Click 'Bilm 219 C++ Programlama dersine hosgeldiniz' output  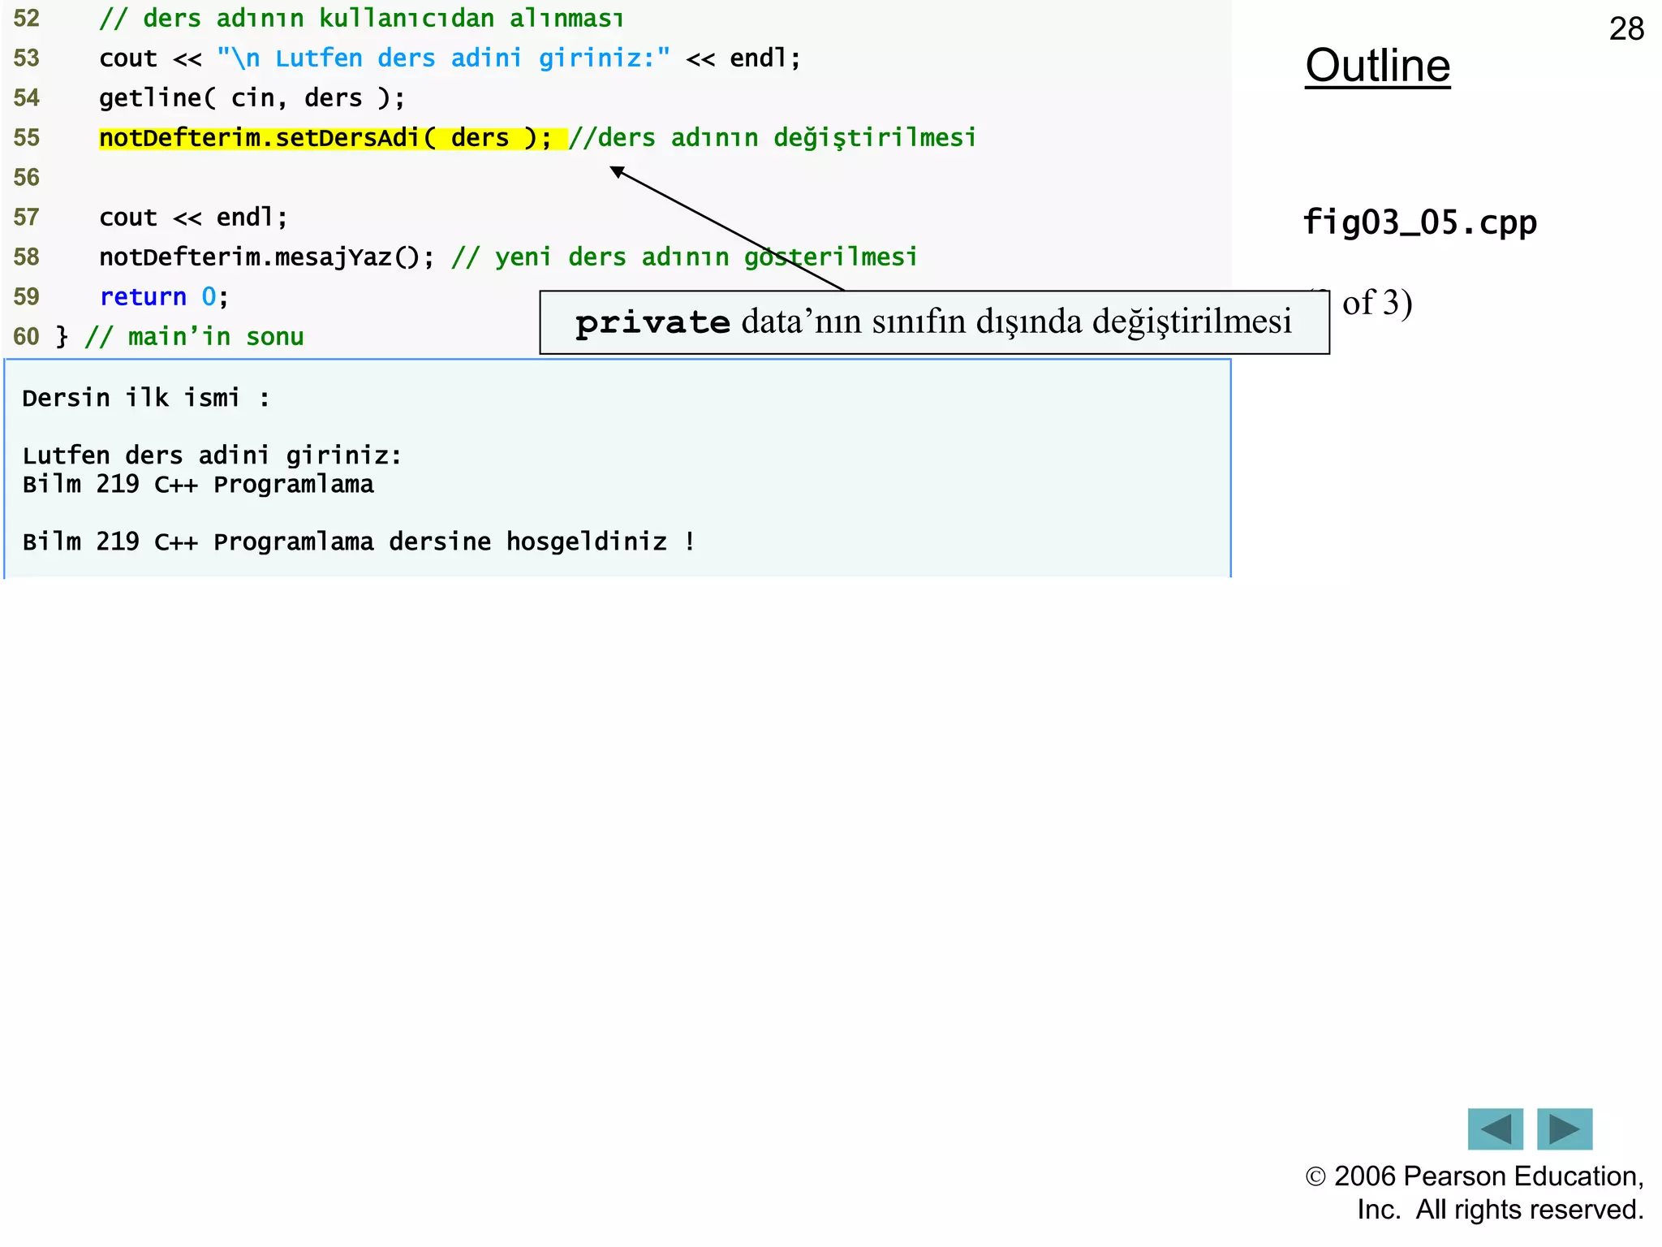[x=358, y=542]
